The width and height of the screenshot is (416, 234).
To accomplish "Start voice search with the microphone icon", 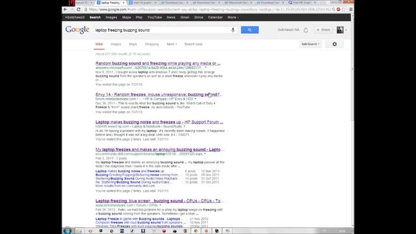I will tap(233, 30).
